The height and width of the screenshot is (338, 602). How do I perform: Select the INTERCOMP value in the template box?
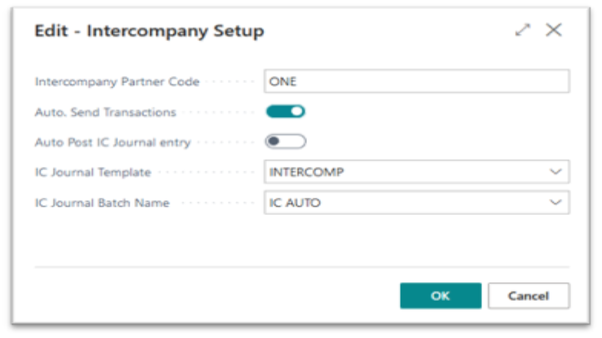pyautogui.click(x=306, y=172)
